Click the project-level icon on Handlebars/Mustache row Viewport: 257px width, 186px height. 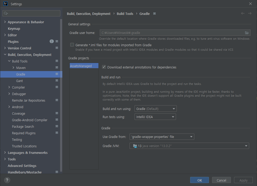[x=57, y=172]
